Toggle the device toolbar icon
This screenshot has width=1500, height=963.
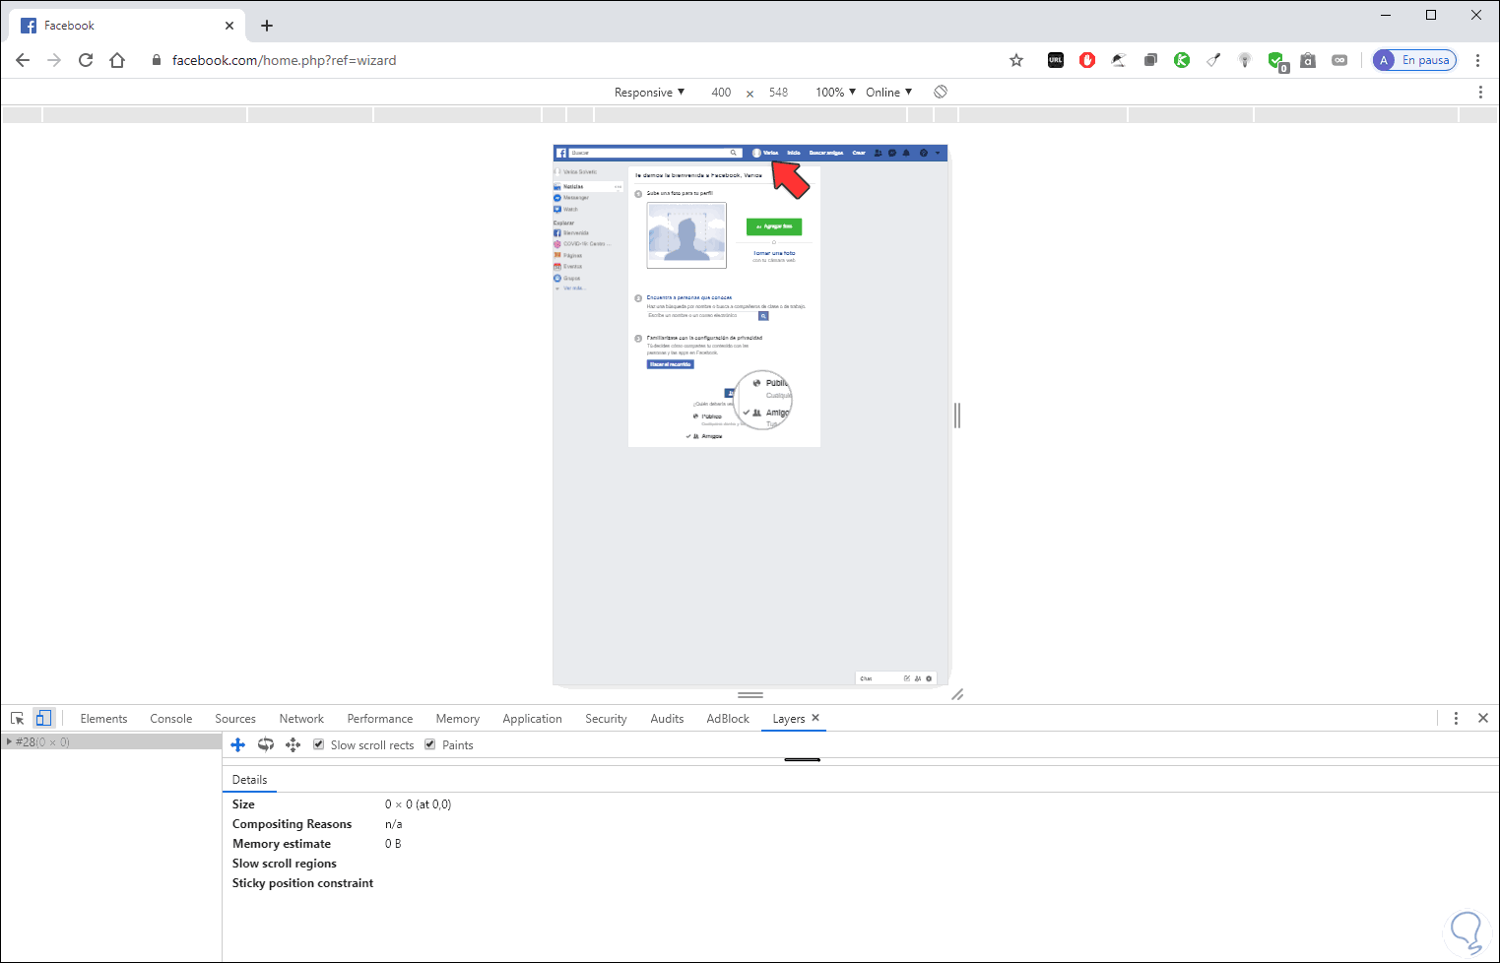coord(43,719)
